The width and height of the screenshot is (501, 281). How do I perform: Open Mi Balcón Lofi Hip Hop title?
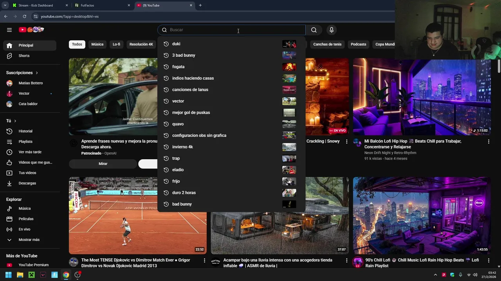tap(413, 144)
